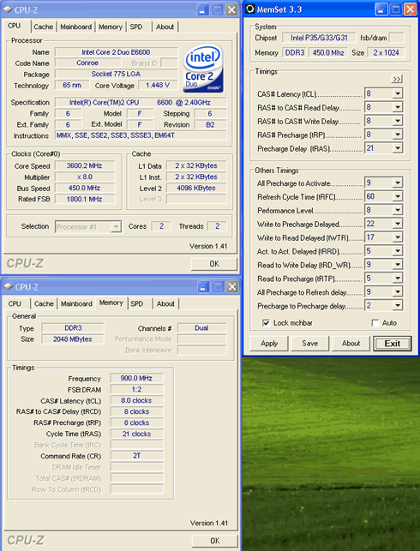
Task: Open All Precharge to Refresh delay dropdown
Action: point(398,291)
